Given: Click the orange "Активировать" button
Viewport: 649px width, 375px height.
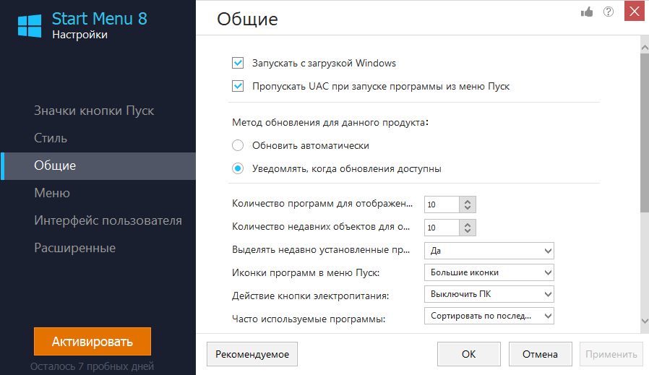Looking at the screenshot, I should pyautogui.click(x=93, y=342).
